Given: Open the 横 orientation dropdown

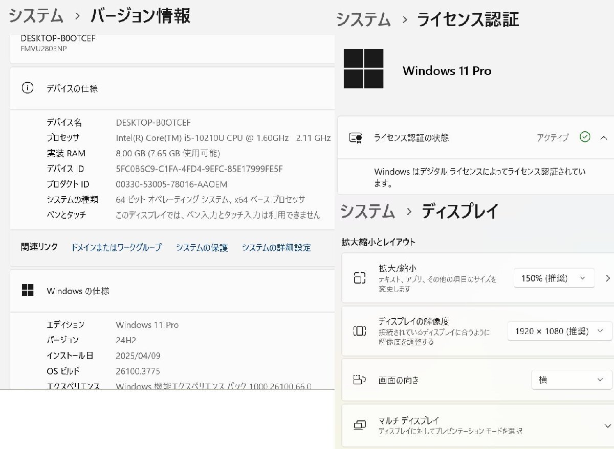Looking at the screenshot, I should click(572, 380).
